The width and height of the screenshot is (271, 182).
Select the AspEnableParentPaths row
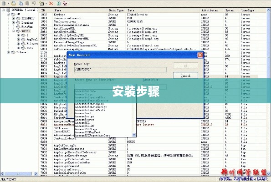[148, 173]
